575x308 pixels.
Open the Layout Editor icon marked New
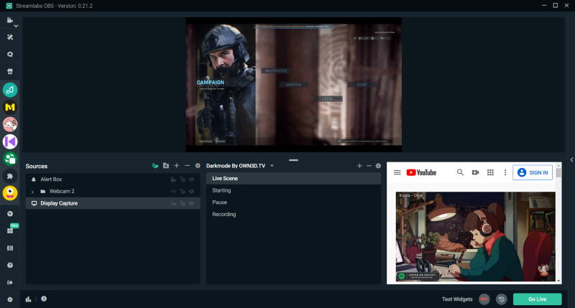point(10,230)
